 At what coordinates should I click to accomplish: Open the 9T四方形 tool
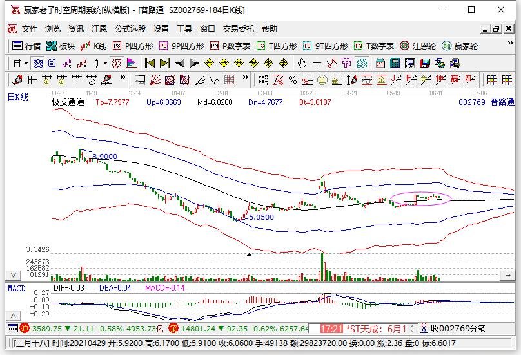325,46
